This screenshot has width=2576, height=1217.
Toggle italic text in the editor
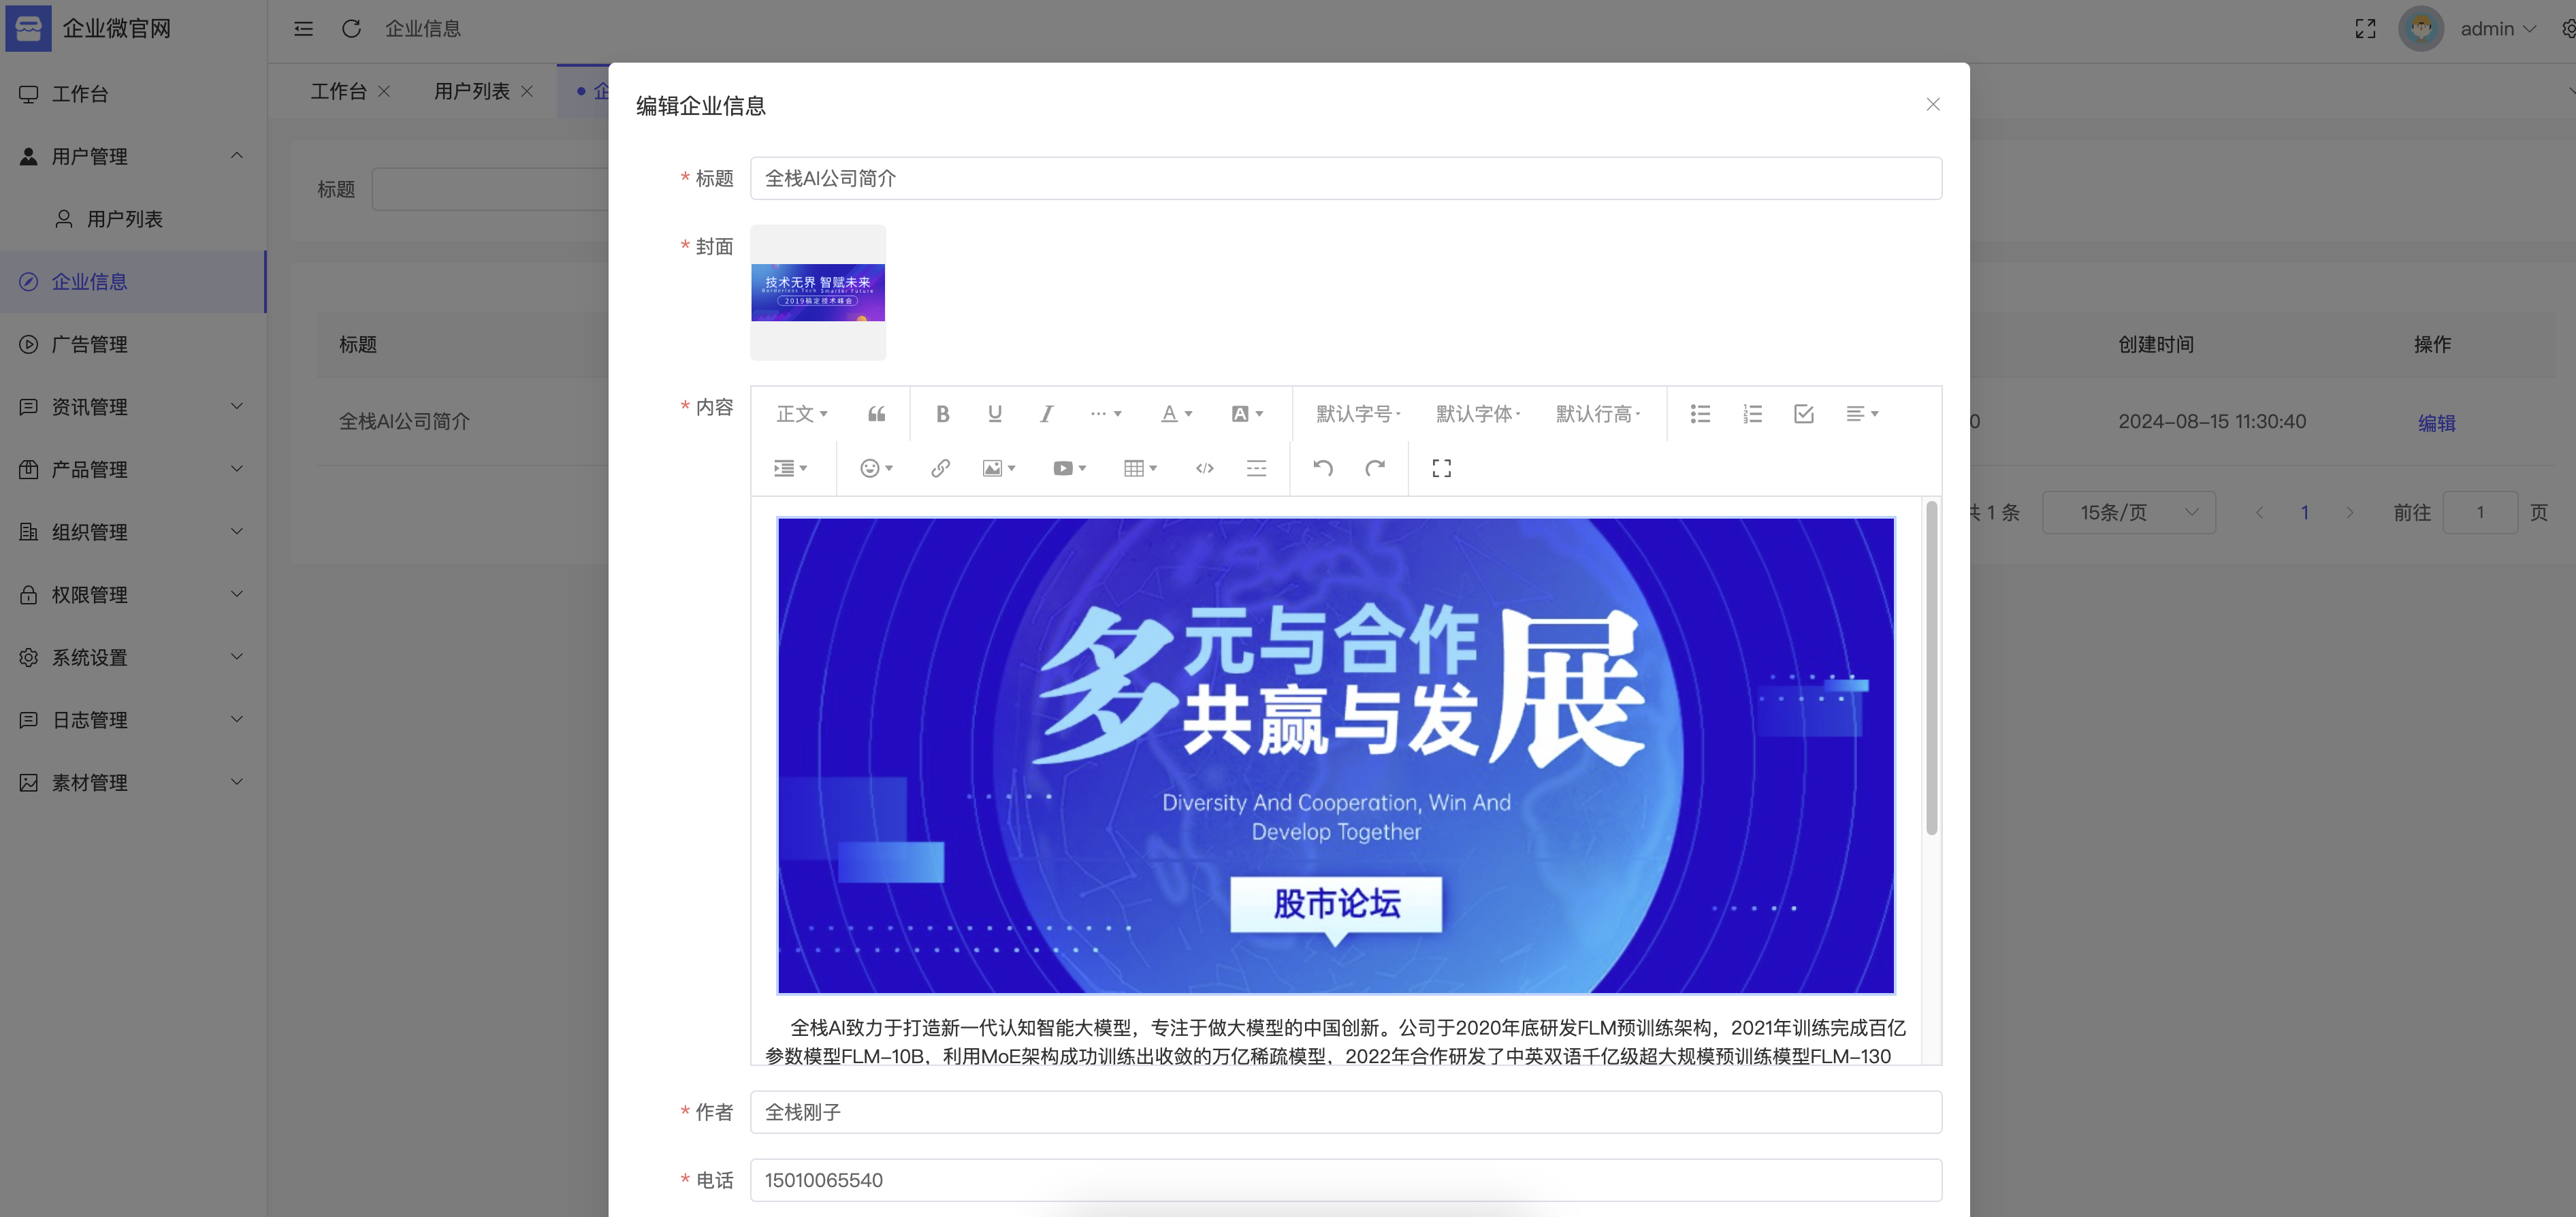coord(1046,414)
